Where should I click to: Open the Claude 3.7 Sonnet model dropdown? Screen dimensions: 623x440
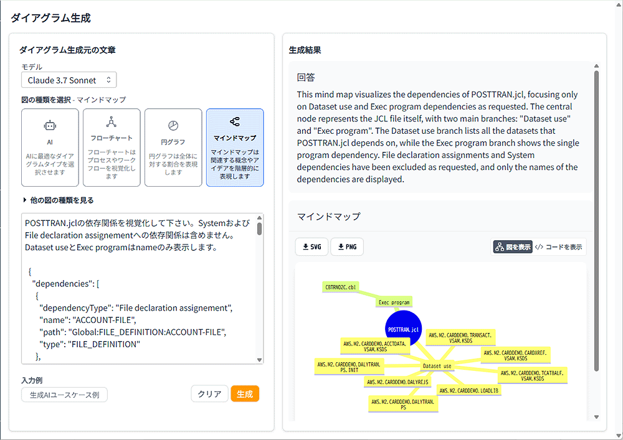click(x=69, y=80)
